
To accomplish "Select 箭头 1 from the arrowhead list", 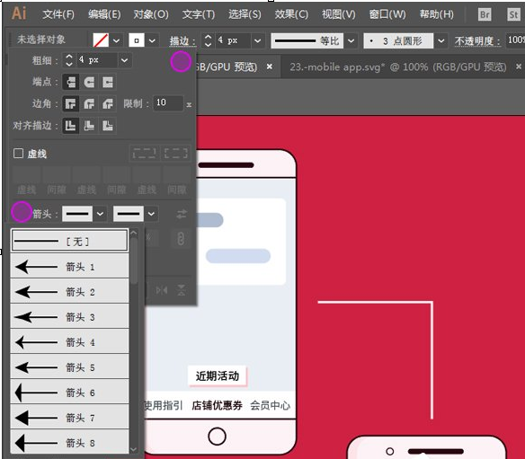I will tap(69, 267).
